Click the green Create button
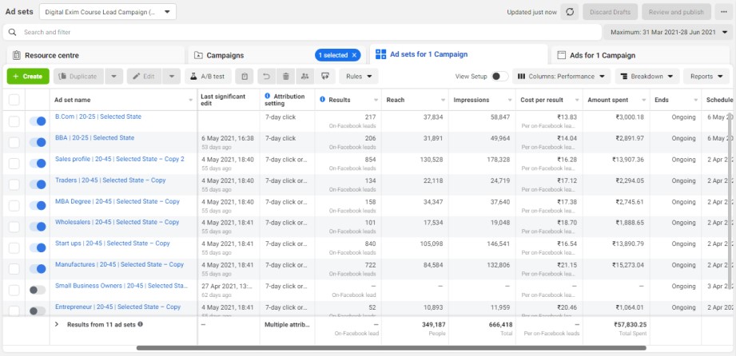Viewport: 736px width, 356px height. pyautogui.click(x=28, y=77)
